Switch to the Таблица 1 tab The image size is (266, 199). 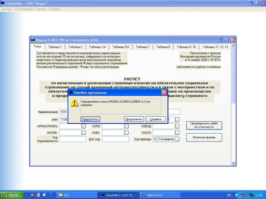coord(55,47)
